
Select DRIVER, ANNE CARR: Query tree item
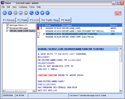tap(22, 31)
